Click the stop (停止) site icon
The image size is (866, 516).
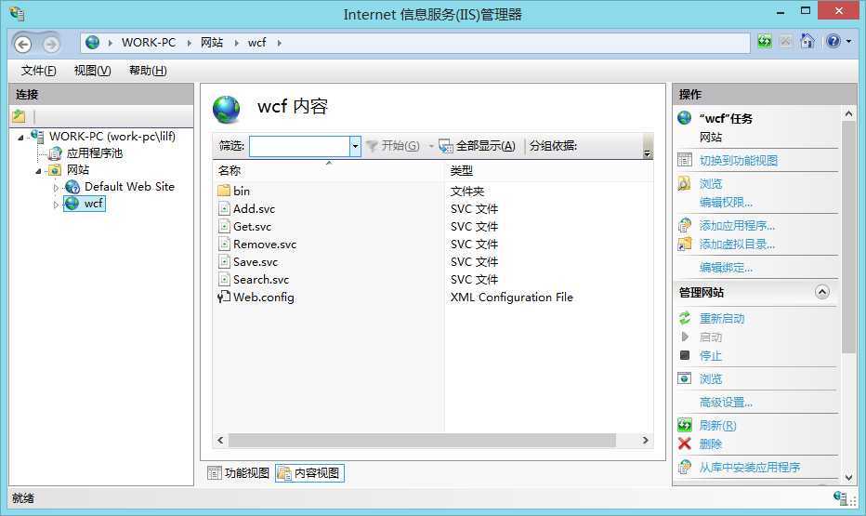[685, 355]
